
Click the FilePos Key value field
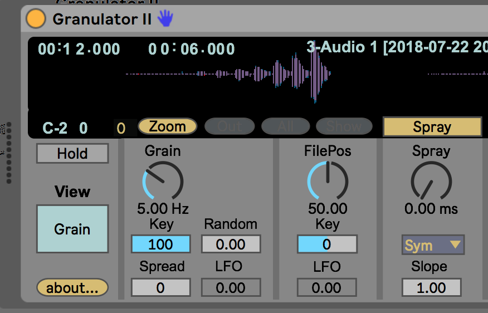pos(327,244)
